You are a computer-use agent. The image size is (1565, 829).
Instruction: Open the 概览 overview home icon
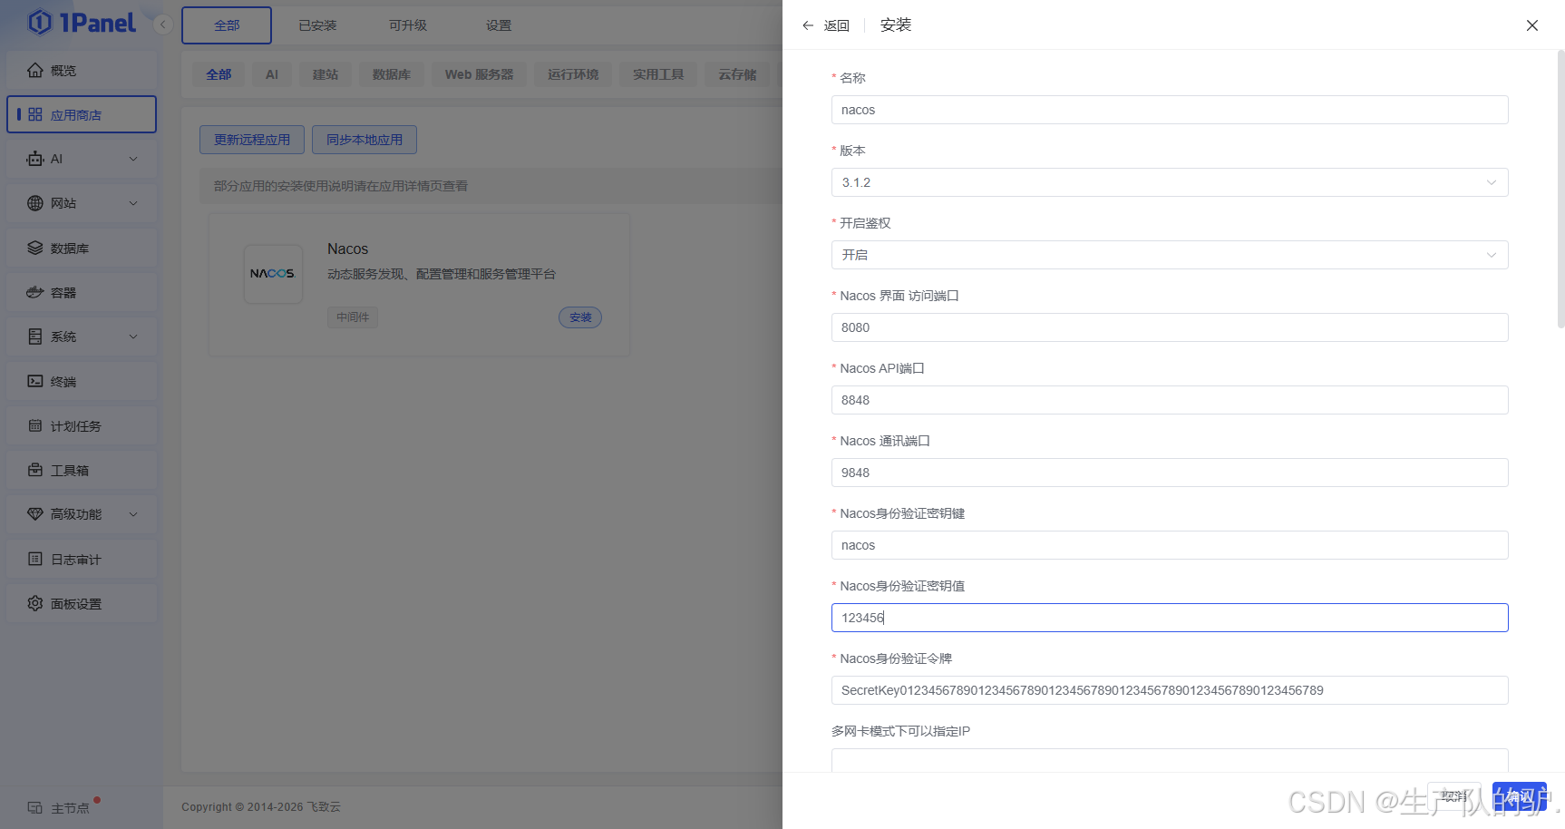point(35,70)
